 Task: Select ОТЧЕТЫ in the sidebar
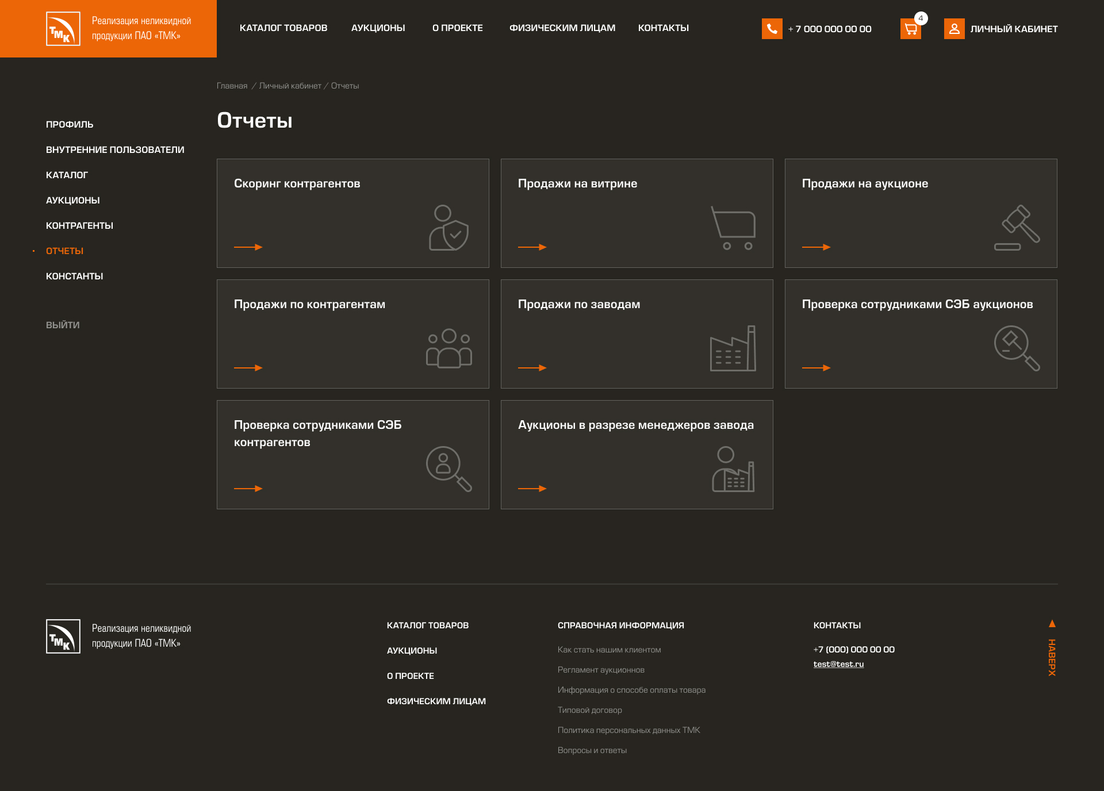coord(64,251)
